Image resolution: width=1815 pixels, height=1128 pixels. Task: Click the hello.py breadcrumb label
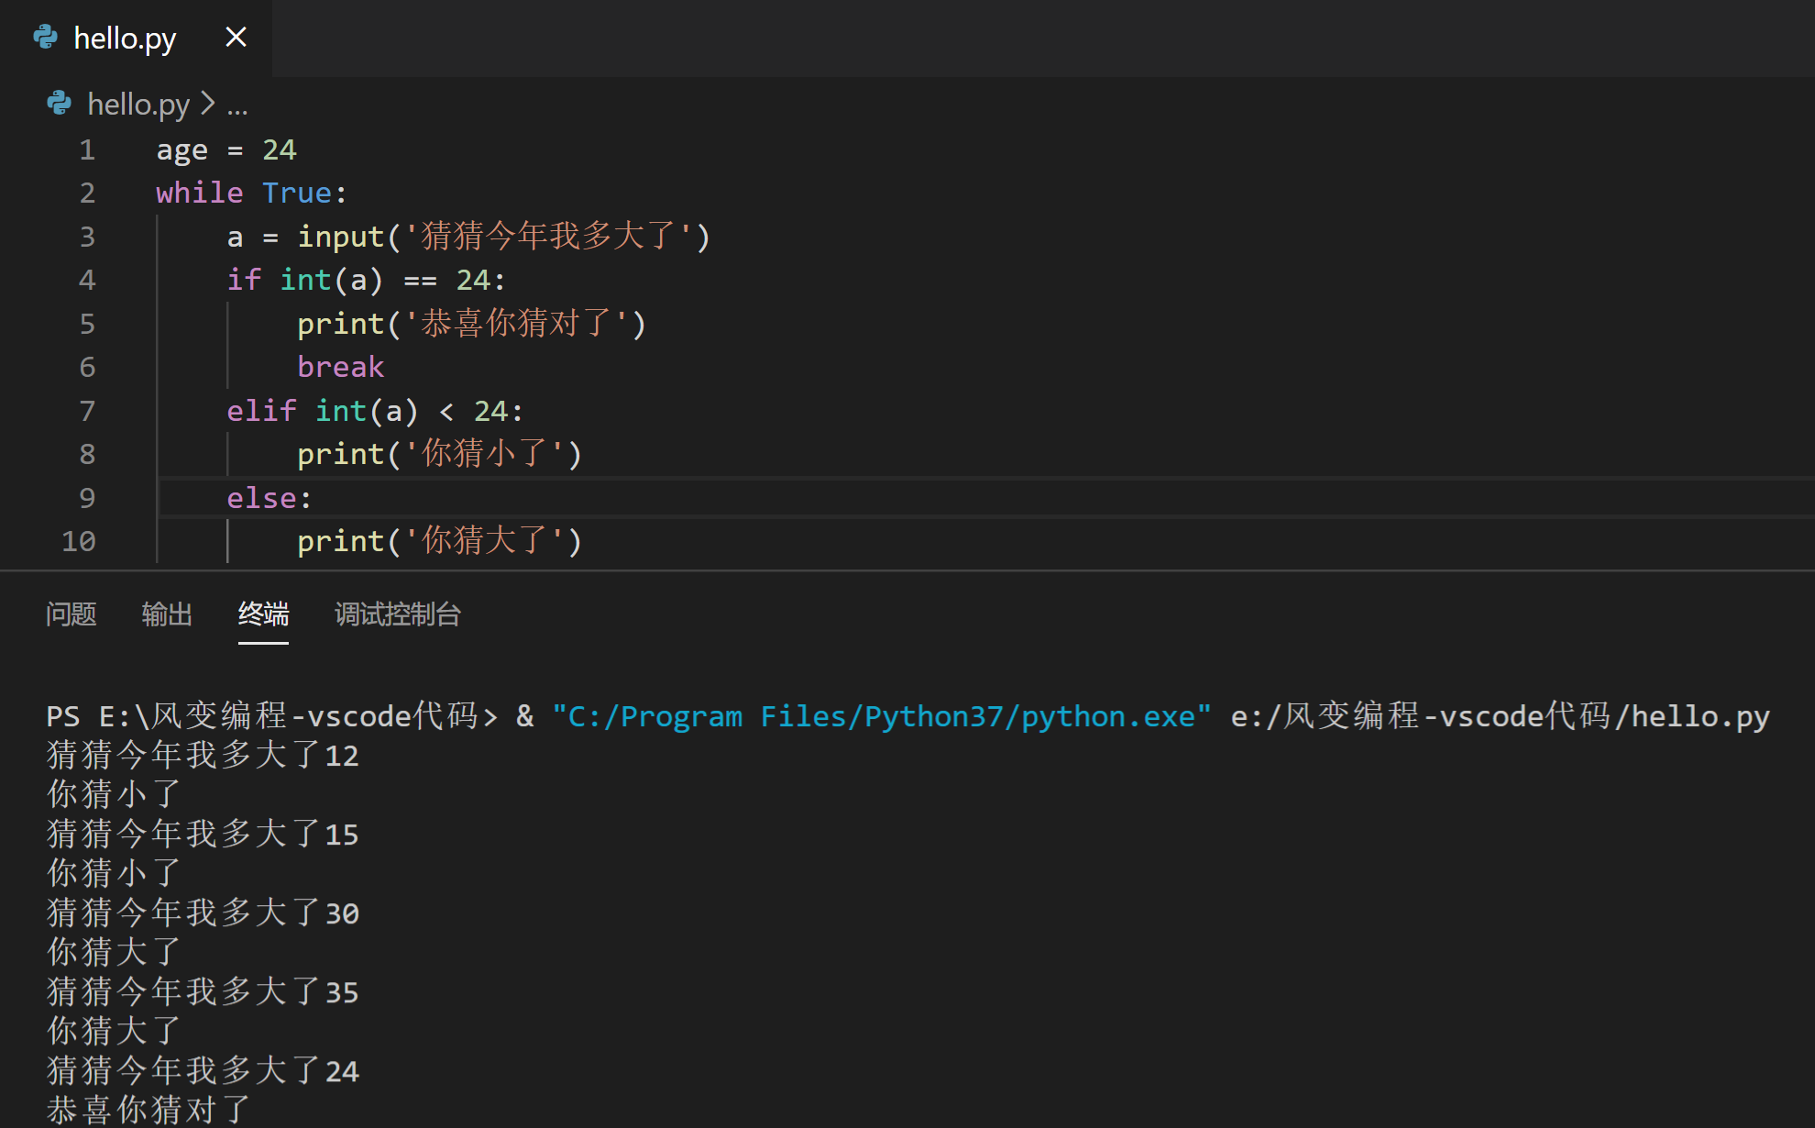[138, 104]
